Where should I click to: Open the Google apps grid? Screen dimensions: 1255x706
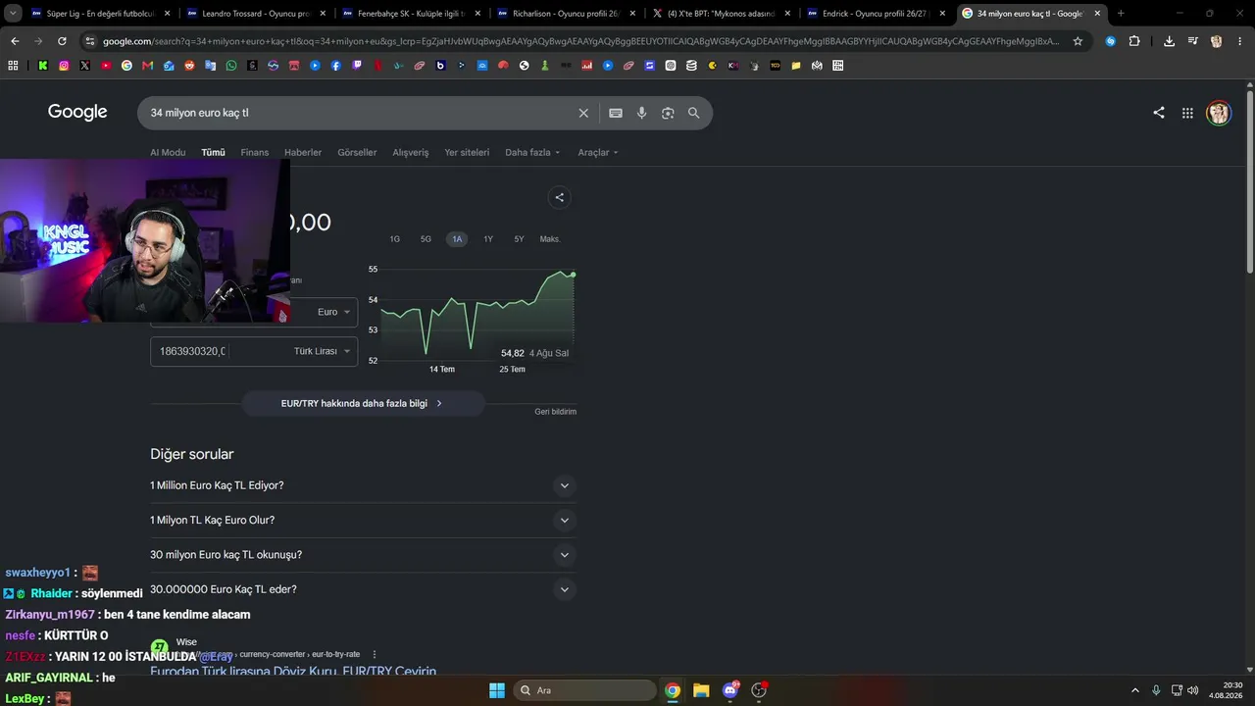point(1187,113)
